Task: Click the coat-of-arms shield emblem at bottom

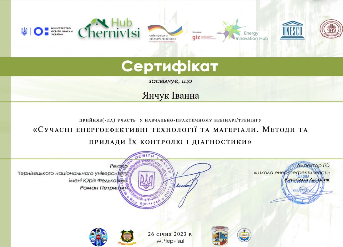Action: tap(220, 236)
